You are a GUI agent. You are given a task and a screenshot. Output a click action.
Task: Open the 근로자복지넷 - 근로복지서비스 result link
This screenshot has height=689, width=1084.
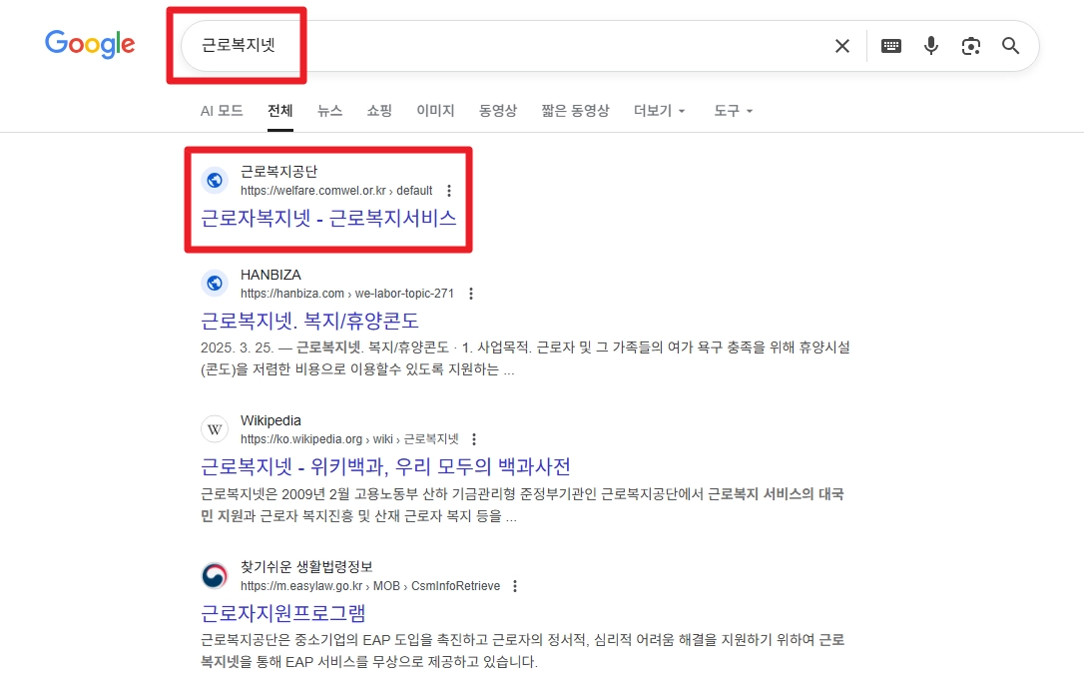coord(330,219)
